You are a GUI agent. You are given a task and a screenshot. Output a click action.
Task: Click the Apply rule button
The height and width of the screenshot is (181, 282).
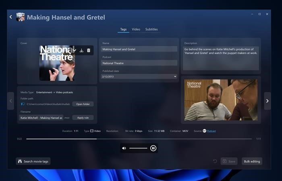(x=83, y=118)
